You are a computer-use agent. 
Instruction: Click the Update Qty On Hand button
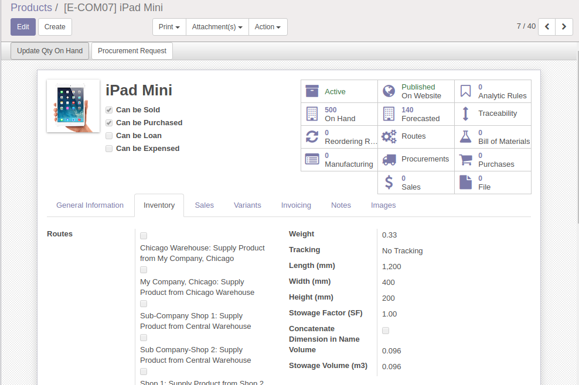49,51
